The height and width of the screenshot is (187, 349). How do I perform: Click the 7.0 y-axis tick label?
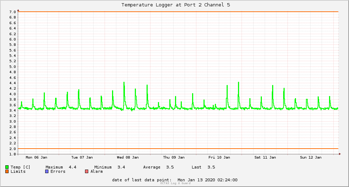[13, 12]
